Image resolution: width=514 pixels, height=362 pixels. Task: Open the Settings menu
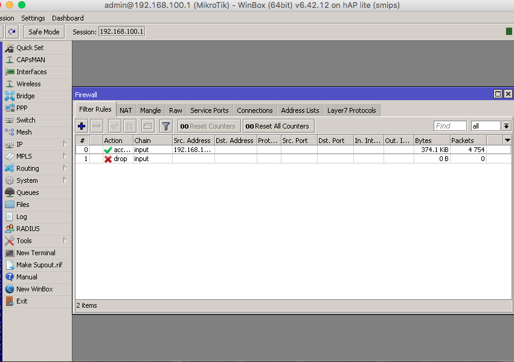click(x=33, y=18)
